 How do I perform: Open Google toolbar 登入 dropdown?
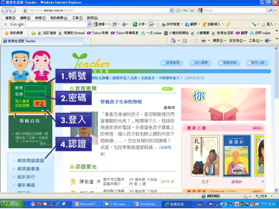click(x=269, y=24)
